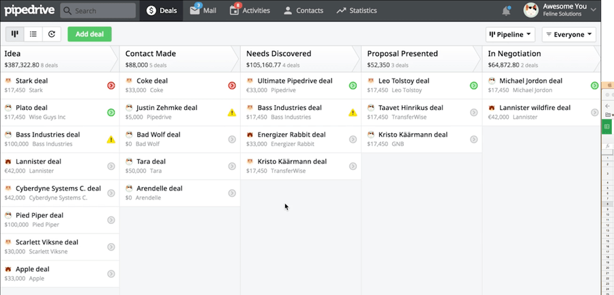Click activity icon on Energizer Rabbit deal
Screen dimensions: 614x295
tap(353, 139)
